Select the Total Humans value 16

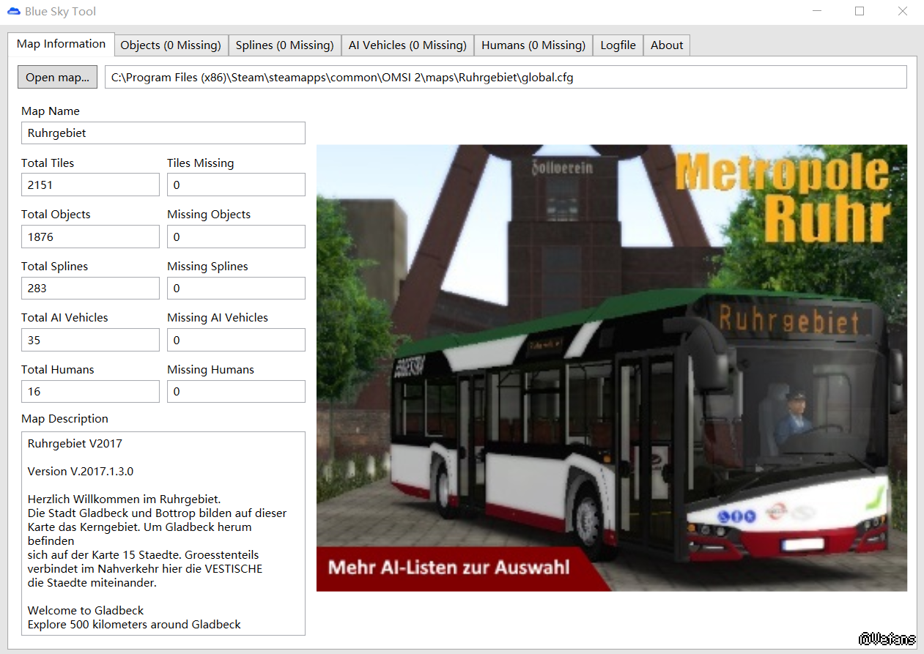tap(90, 391)
